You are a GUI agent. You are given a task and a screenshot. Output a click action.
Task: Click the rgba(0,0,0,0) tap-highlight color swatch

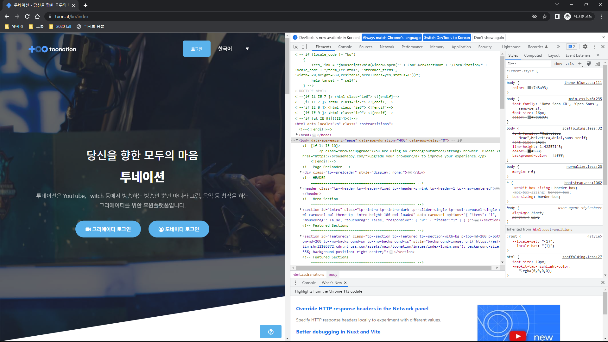pos(520,271)
